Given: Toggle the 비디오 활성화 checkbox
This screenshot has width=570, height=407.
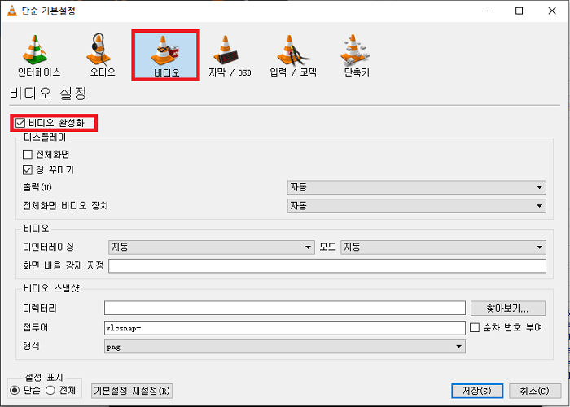Looking at the screenshot, I should [x=20, y=123].
